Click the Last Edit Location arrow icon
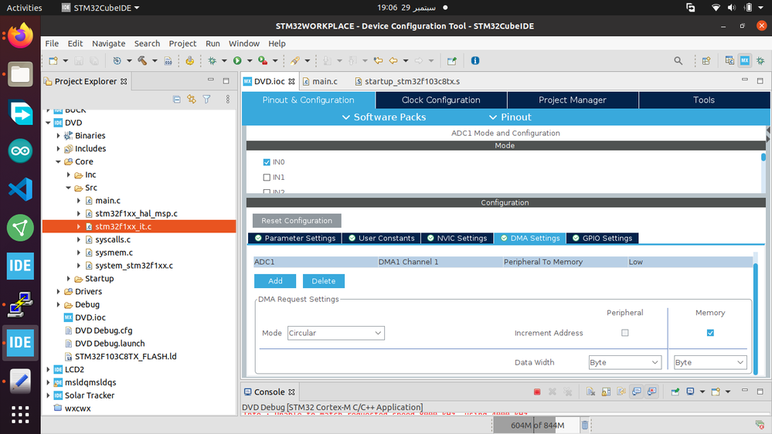The image size is (772, 434). 378,60
